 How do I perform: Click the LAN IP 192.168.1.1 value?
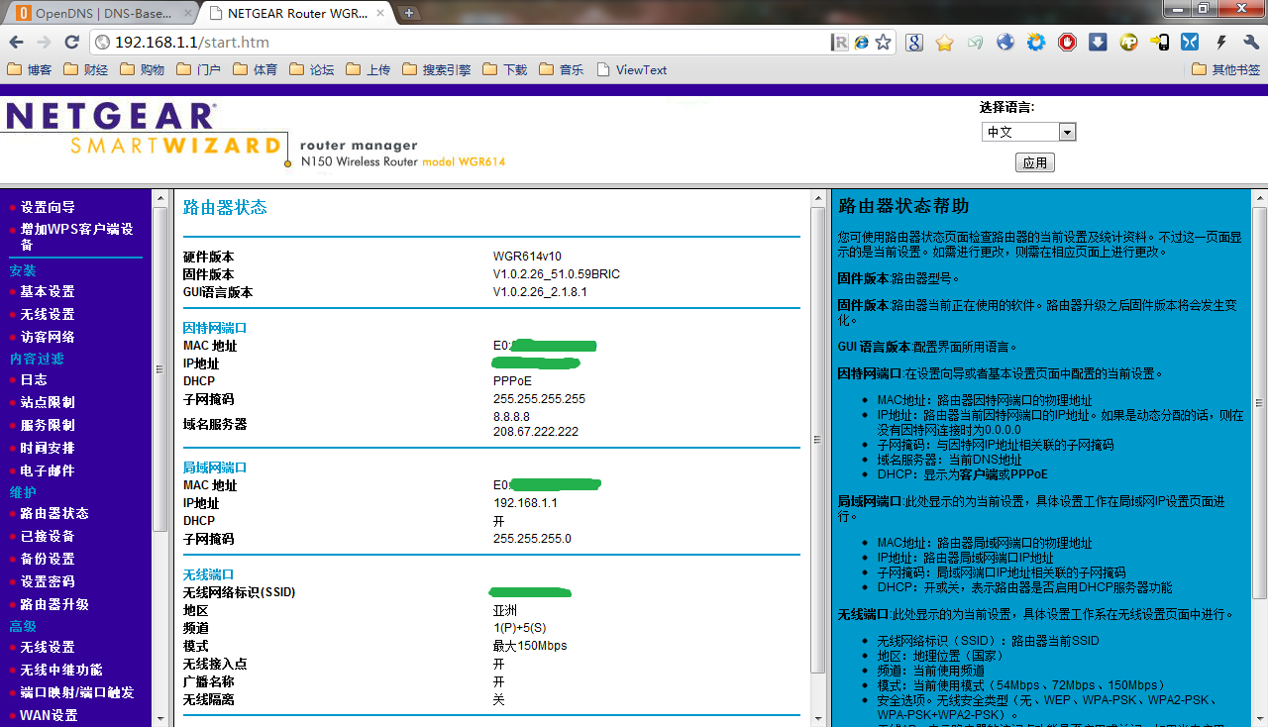(x=525, y=503)
